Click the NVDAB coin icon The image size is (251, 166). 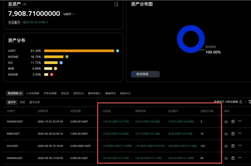67,57
